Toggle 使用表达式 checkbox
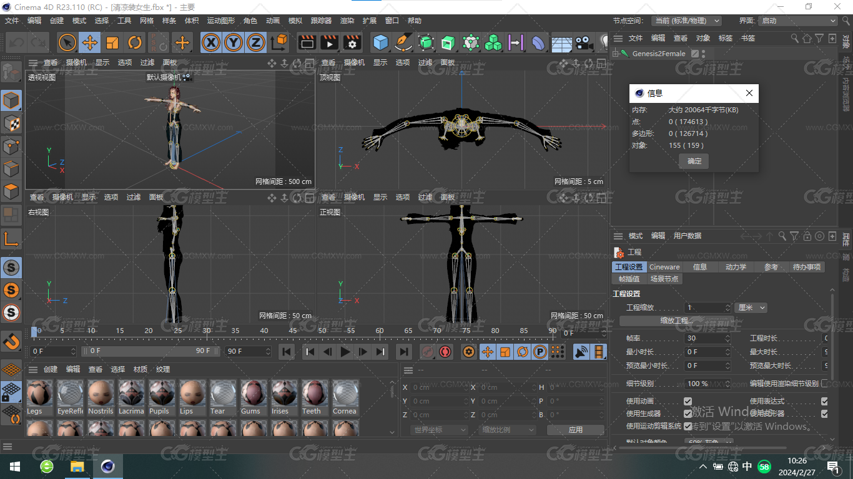The height and width of the screenshot is (479, 853). (824, 401)
